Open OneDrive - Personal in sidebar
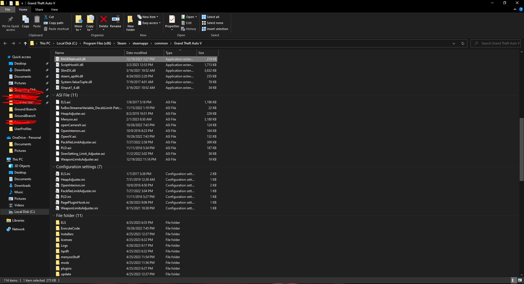Viewport: 524px width, 284px height. 26,138
